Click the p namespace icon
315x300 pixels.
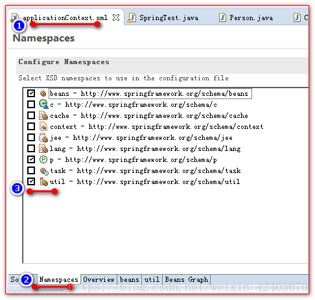(x=43, y=159)
